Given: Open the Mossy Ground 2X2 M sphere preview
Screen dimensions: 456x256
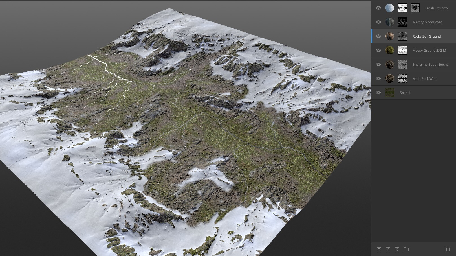Looking at the screenshot, I should 390,50.
